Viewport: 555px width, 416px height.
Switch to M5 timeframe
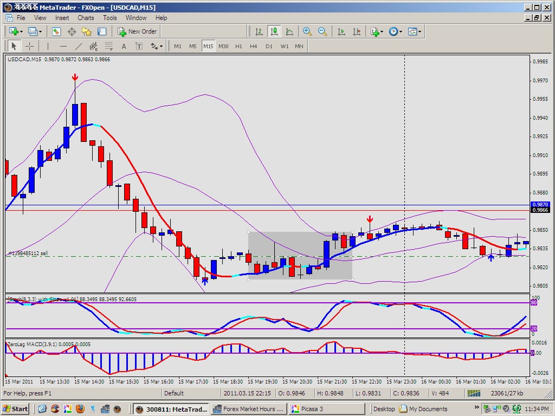(x=192, y=46)
